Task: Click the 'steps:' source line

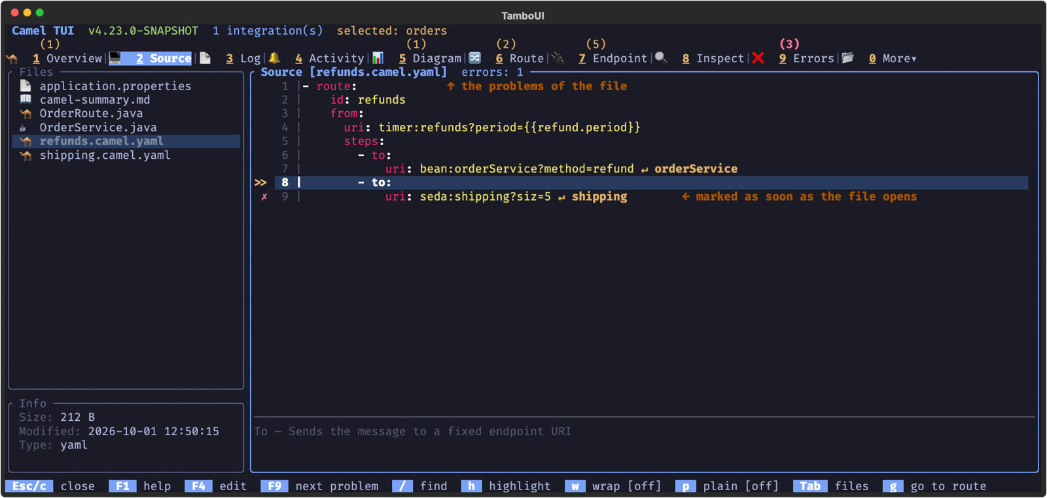Action: pos(364,141)
